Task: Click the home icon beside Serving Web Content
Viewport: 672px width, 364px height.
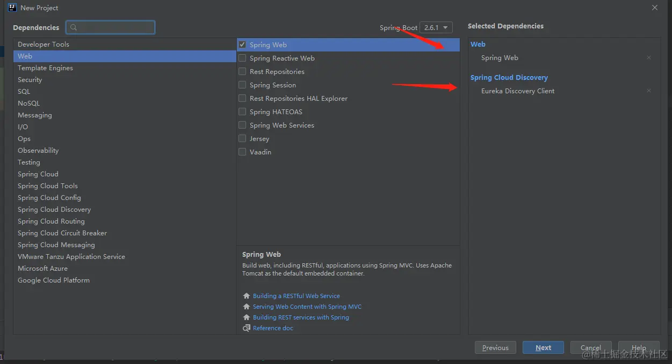Action: [x=247, y=307]
